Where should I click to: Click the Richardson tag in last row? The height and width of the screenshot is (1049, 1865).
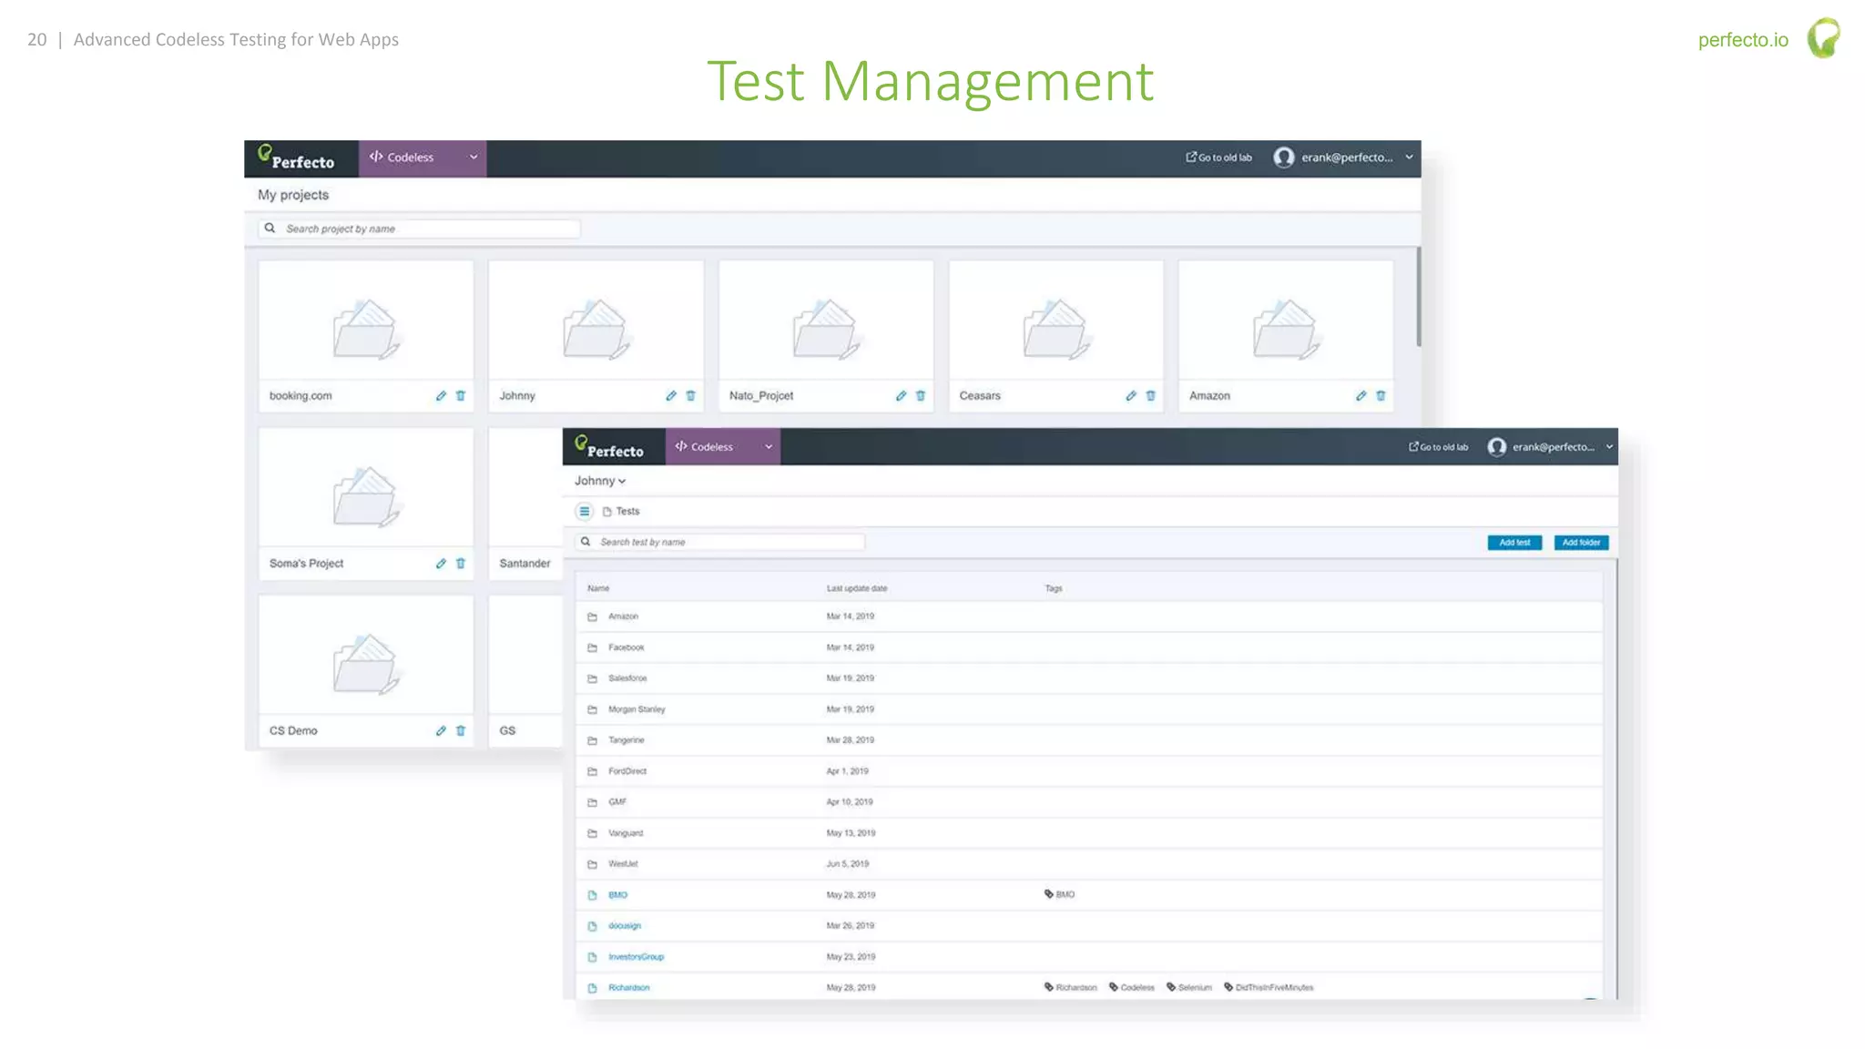click(x=1071, y=987)
